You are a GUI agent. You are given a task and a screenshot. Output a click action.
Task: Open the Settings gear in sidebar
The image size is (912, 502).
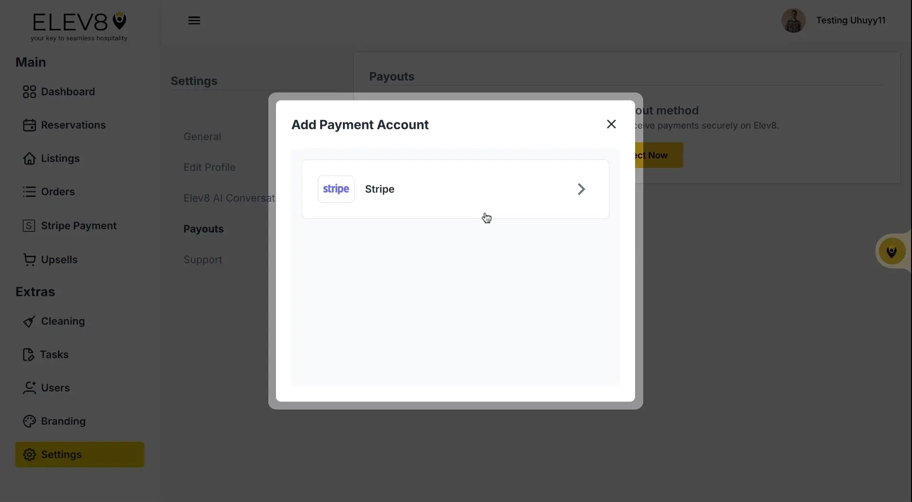pos(29,454)
